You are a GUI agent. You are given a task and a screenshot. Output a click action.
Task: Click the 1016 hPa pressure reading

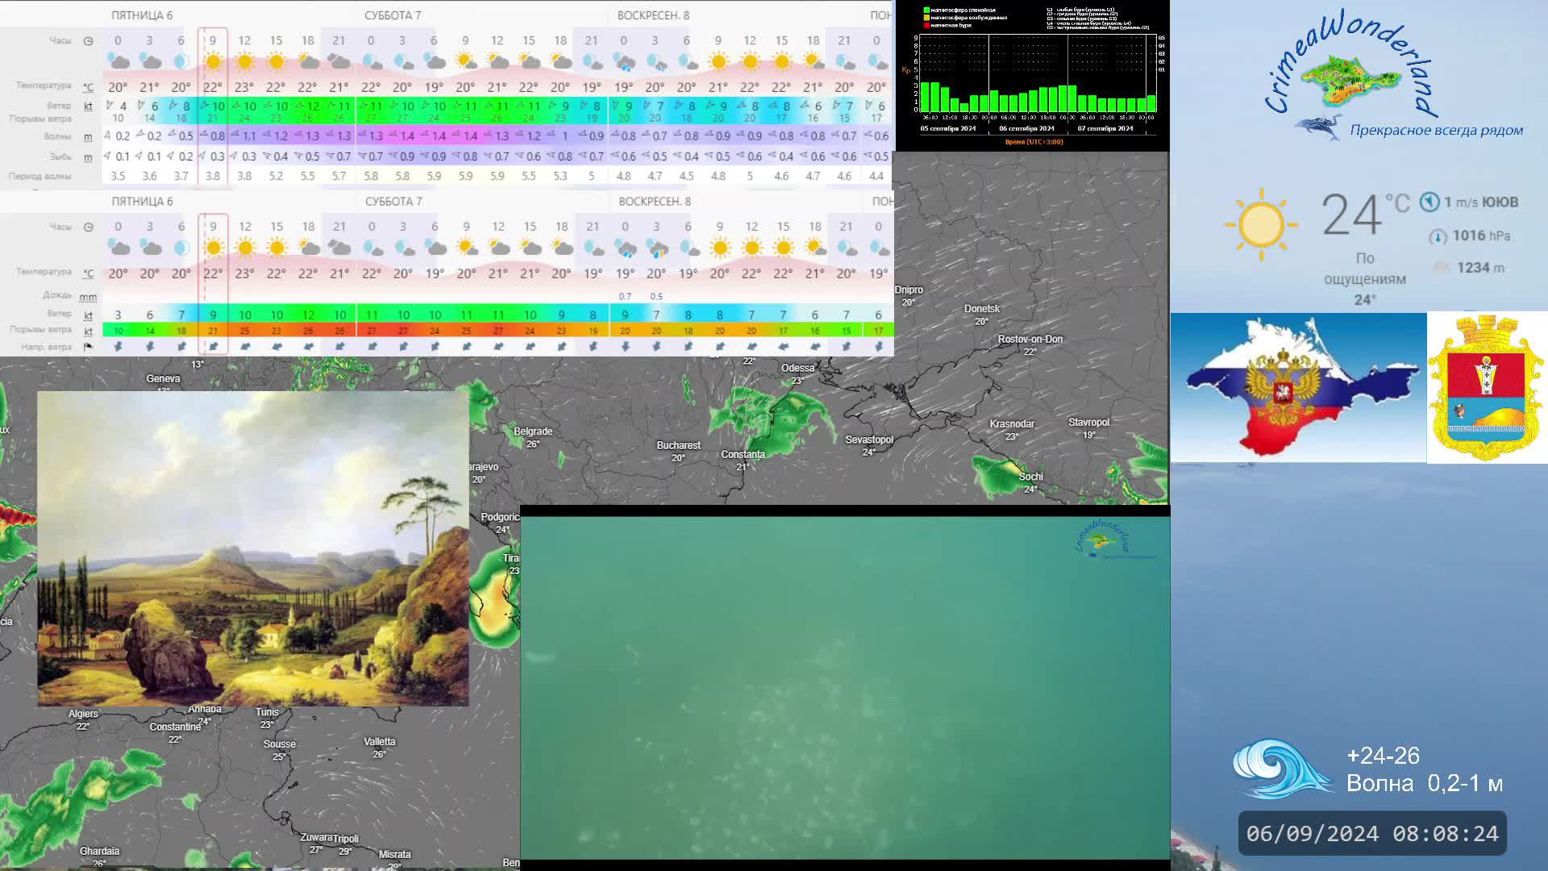point(1481,235)
